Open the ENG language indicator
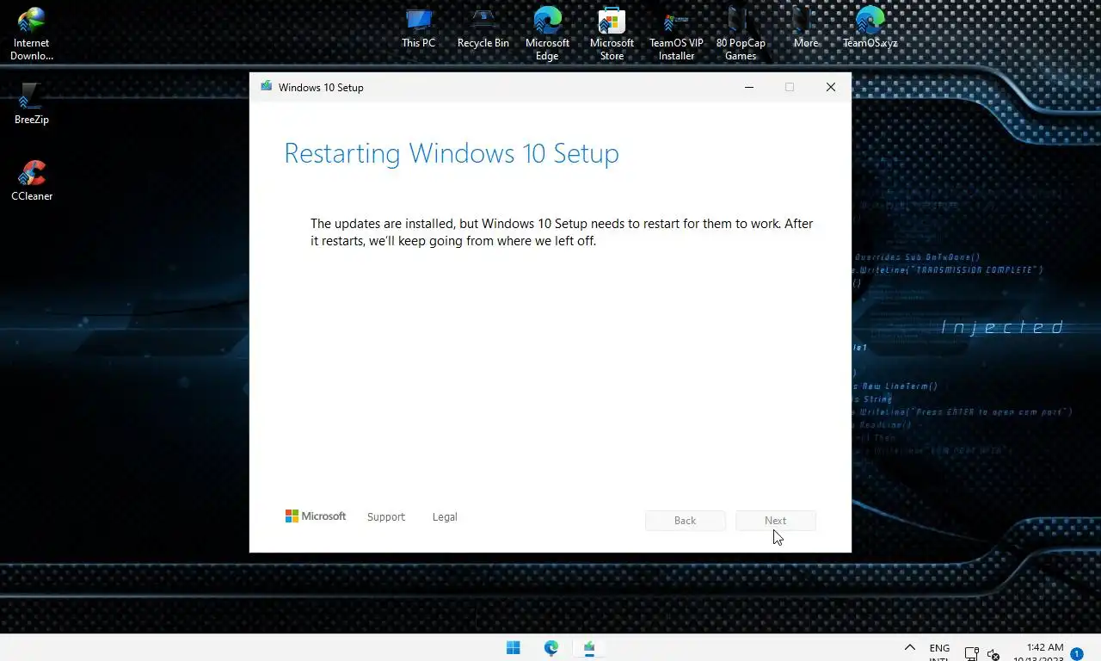The image size is (1101, 661). (x=939, y=652)
